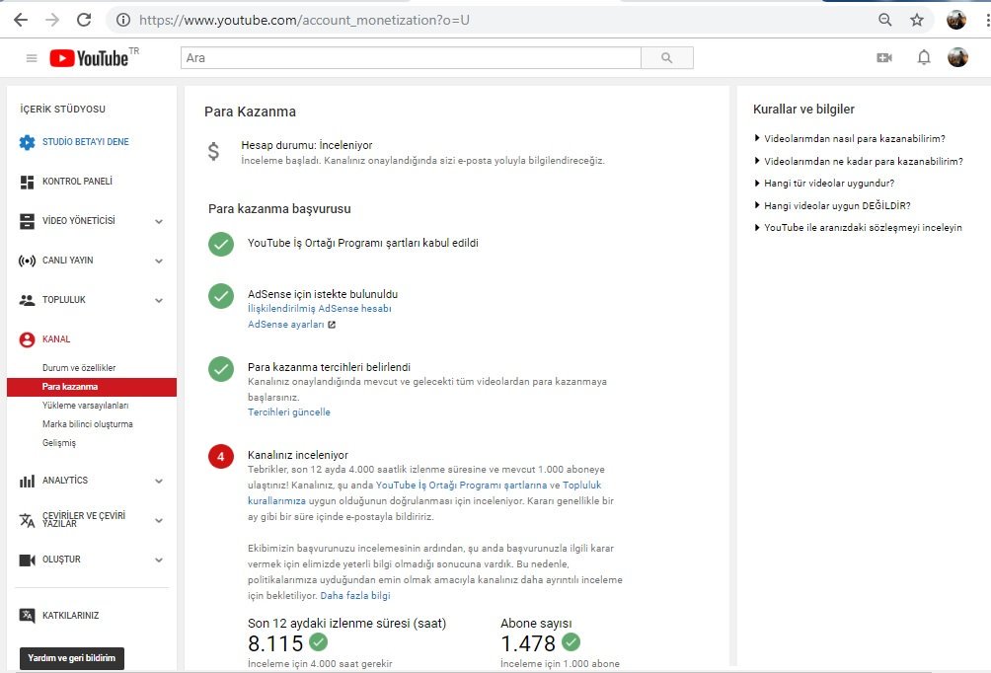Click the 'Hesap durumu: İnceleniyor' text

point(307,145)
